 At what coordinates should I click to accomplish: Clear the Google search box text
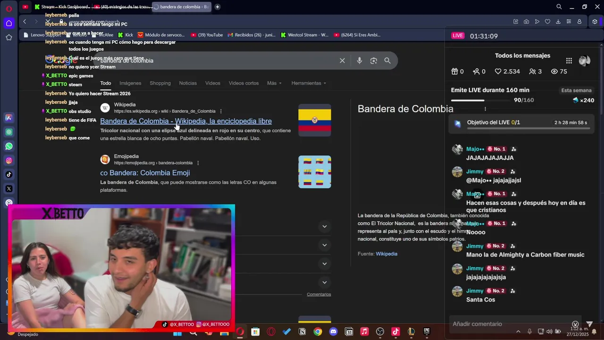click(342, 60)
